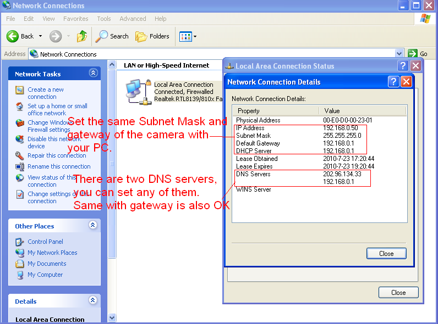
Task: Open the Advanced menu
Action: tap(133, 19)
